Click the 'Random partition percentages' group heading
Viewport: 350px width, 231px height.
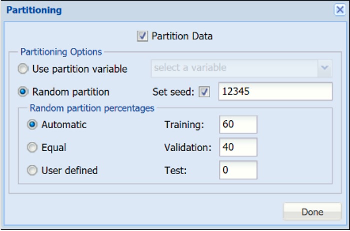point(92,107)
